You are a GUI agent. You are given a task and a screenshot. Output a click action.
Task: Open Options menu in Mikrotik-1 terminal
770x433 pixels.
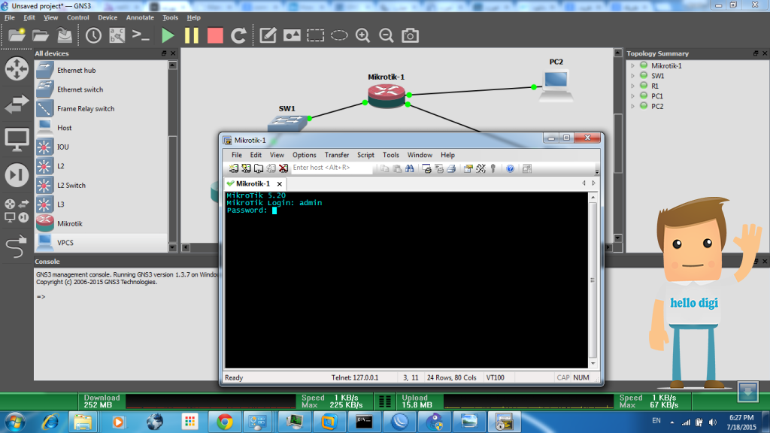click(x=304, y=155)
